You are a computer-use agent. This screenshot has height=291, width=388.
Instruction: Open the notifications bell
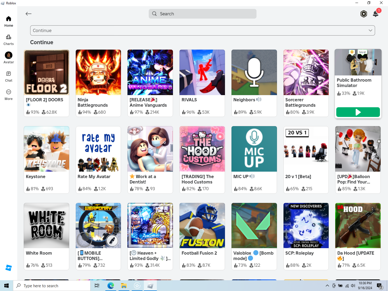pos(376,14)
